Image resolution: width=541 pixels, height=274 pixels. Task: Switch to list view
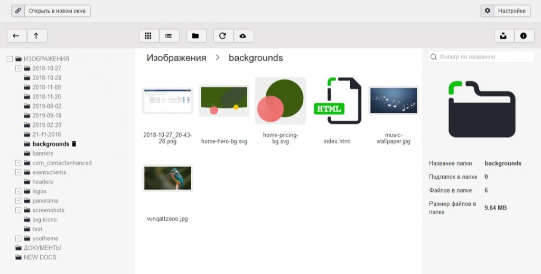[169, 36]
